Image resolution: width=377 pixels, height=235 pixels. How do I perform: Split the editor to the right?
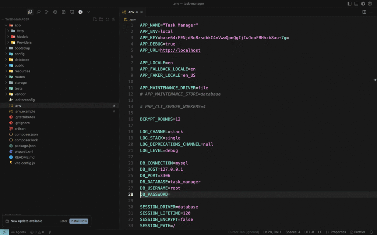pyautogui.click(x=364, y=12)
